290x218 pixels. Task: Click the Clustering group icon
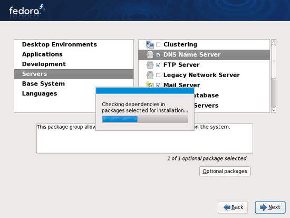pos(150,45)
